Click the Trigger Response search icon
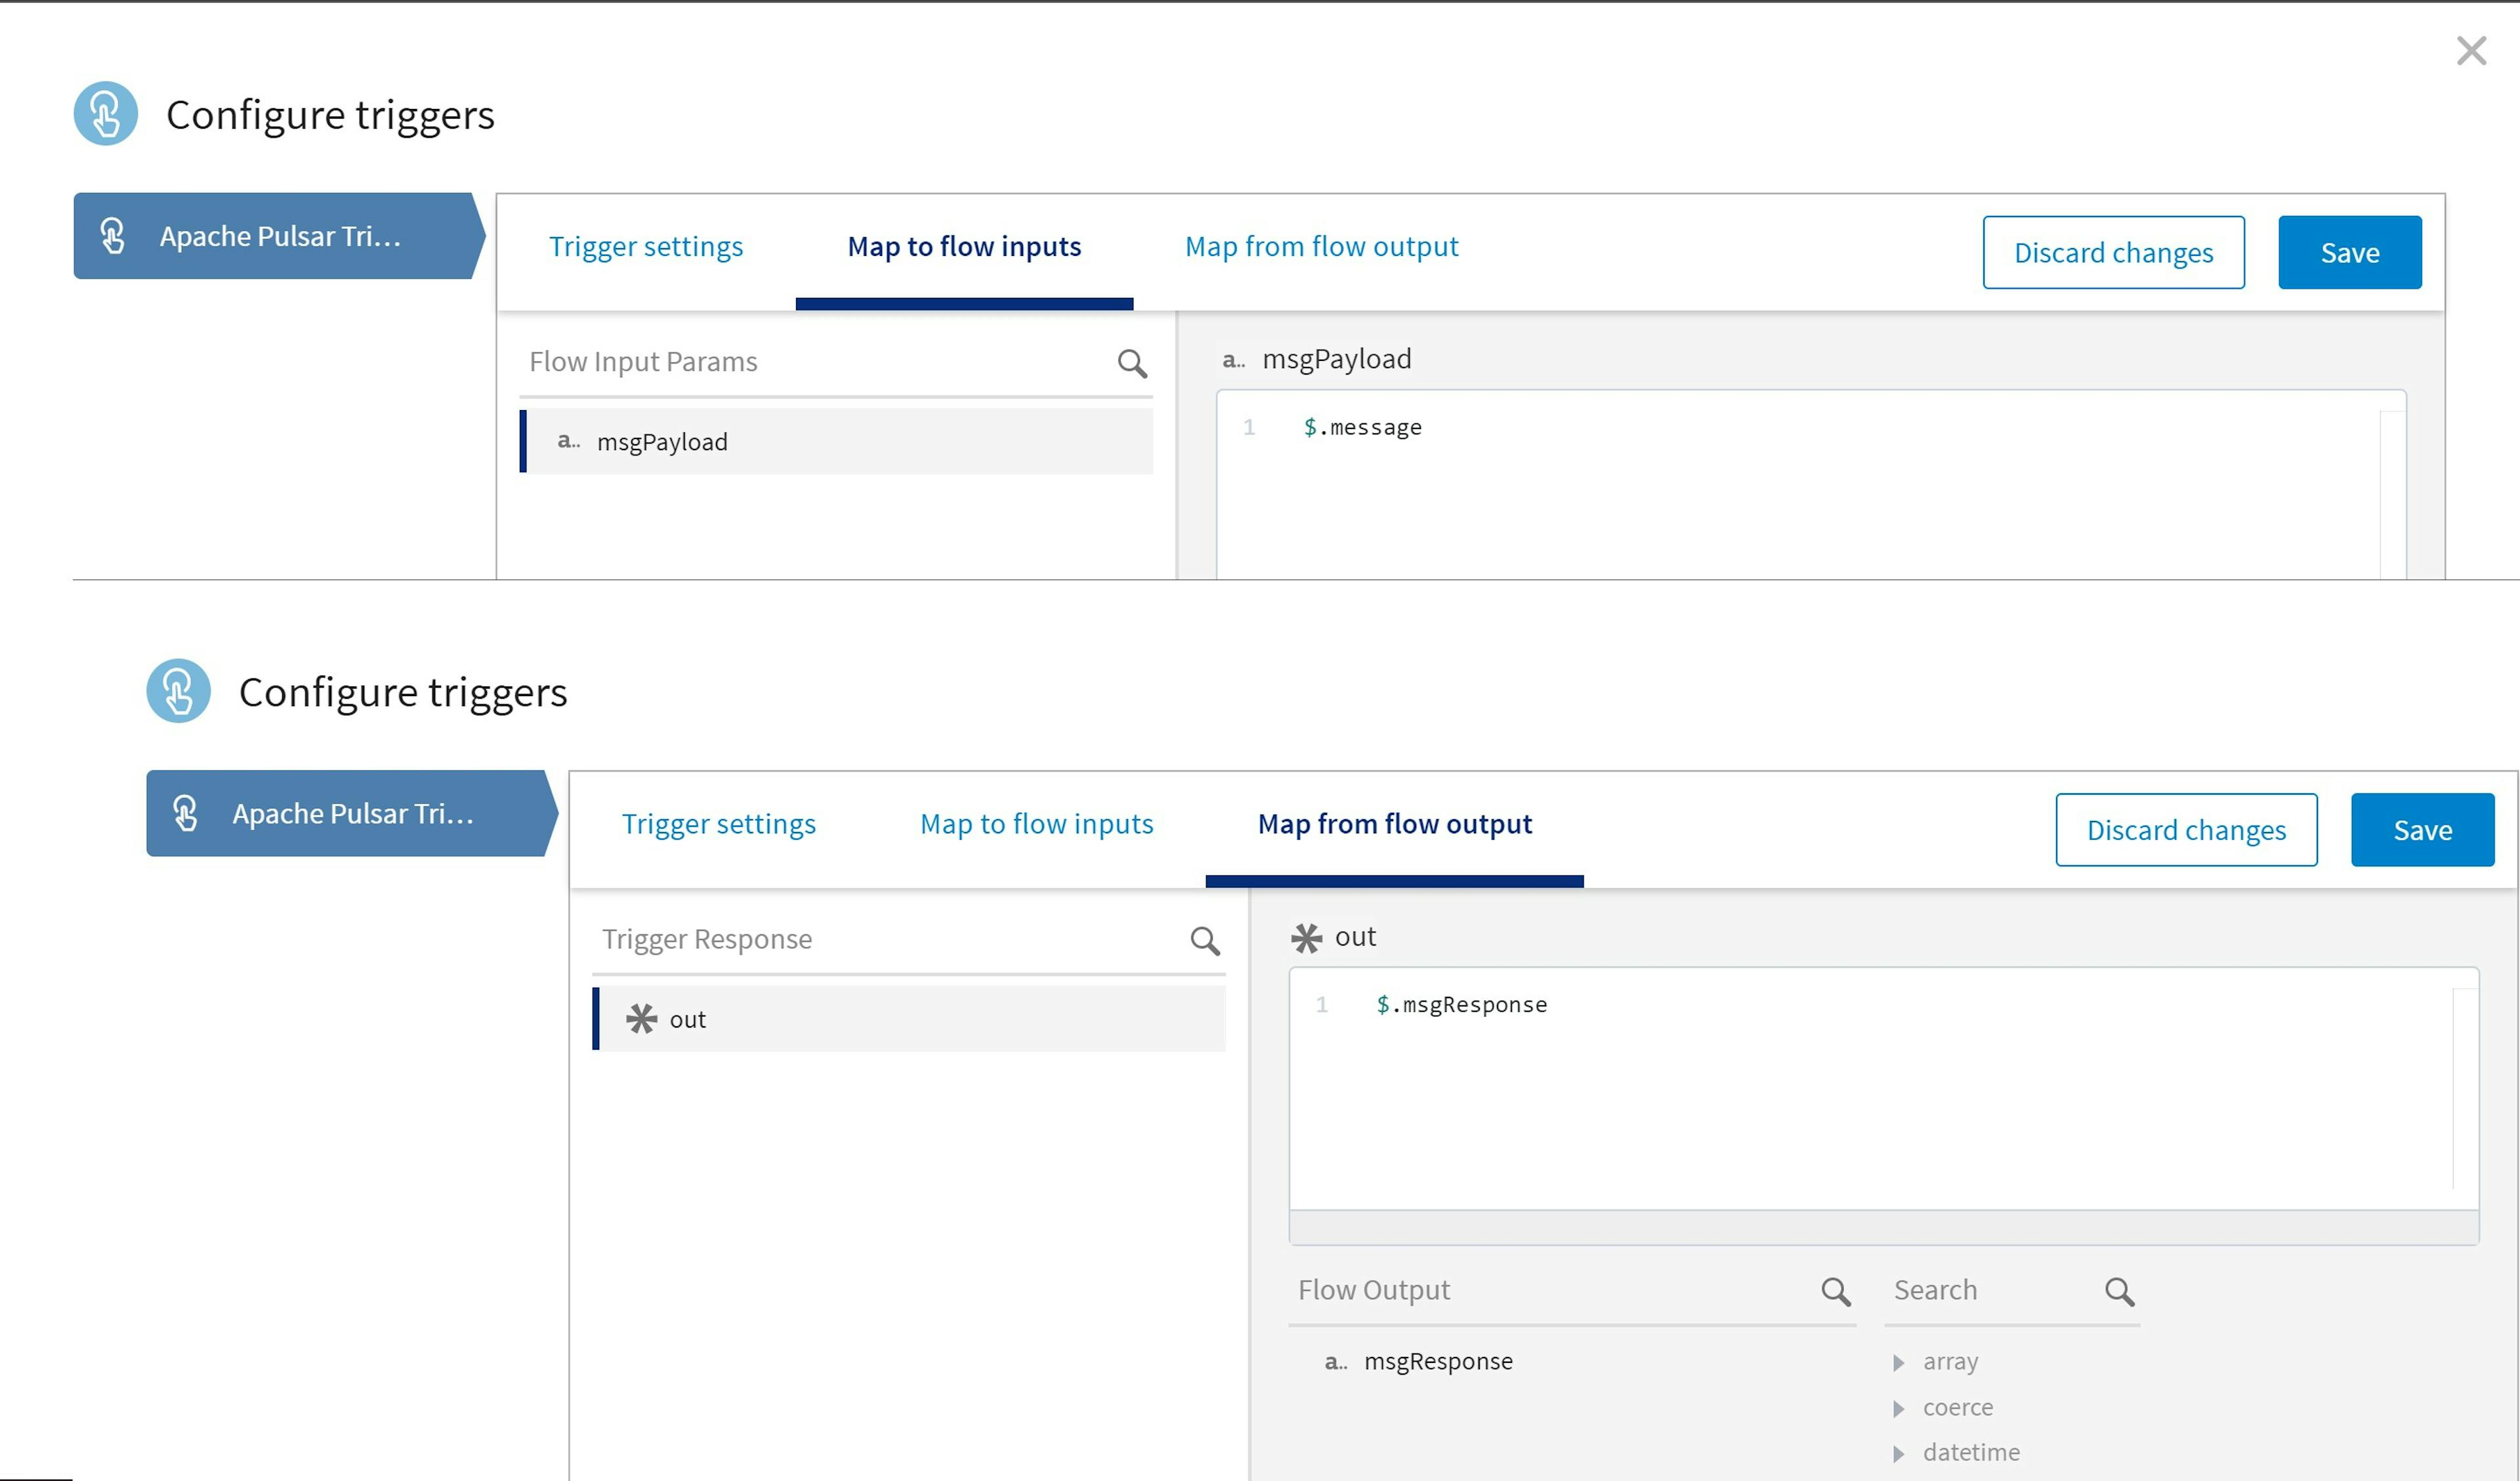 click(1205, 940)
